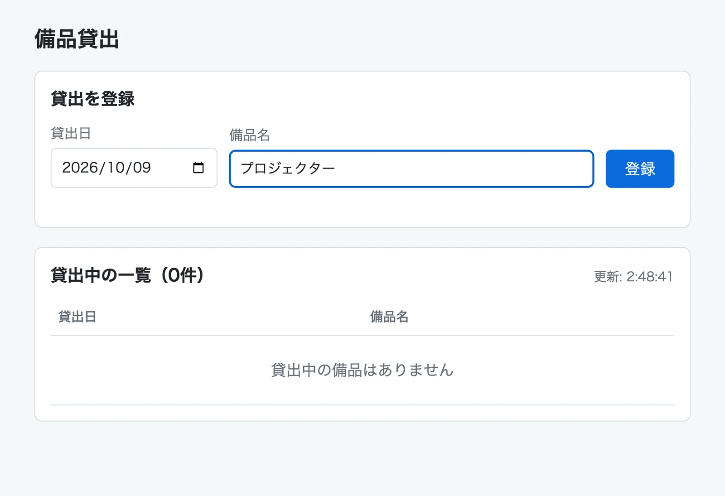Click the 登録 button
The height and width of the screenshot is (496, 725).
(640, 169)
